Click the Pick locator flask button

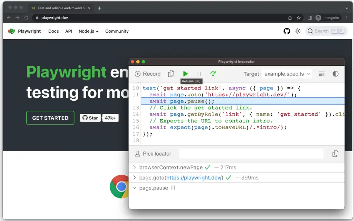[153, 154]
